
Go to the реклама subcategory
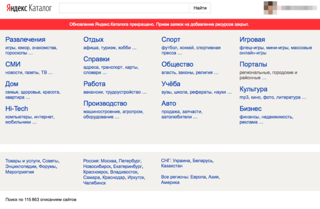coord(248,122)
